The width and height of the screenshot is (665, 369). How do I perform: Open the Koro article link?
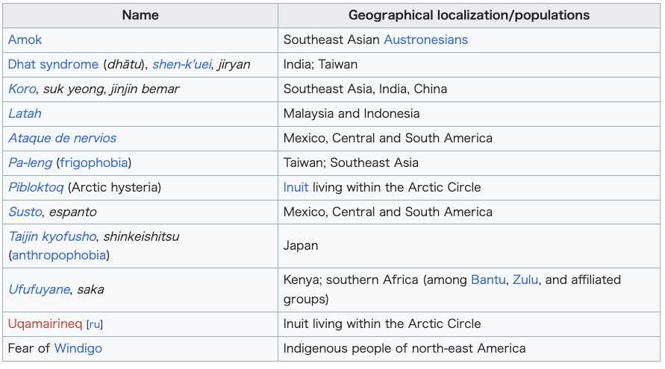tap(22, 89)
